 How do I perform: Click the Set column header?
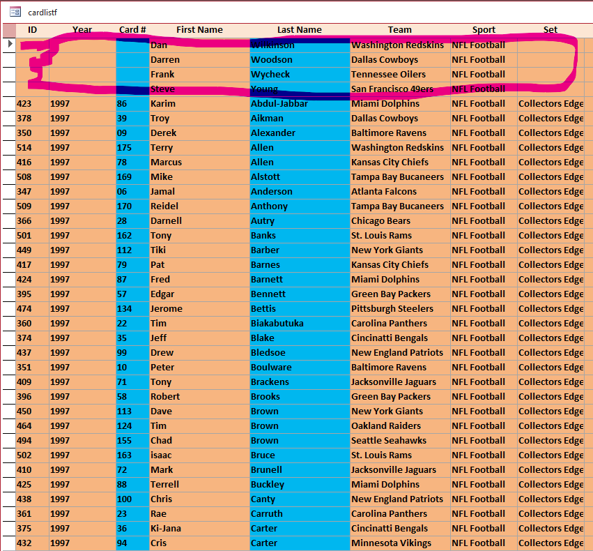coord(550,30)
